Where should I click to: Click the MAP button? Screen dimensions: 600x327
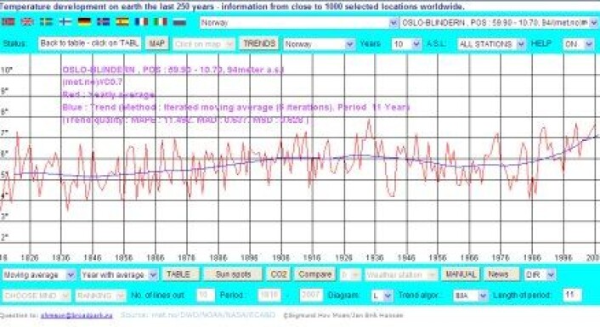[x=157, y=43]
